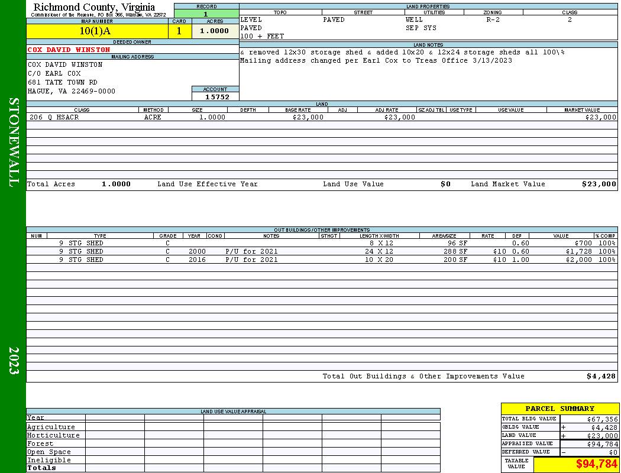The width and height of the screenshot is (621, 473).
Task: Click the zoning value R-2
Action: click(493, 20)
